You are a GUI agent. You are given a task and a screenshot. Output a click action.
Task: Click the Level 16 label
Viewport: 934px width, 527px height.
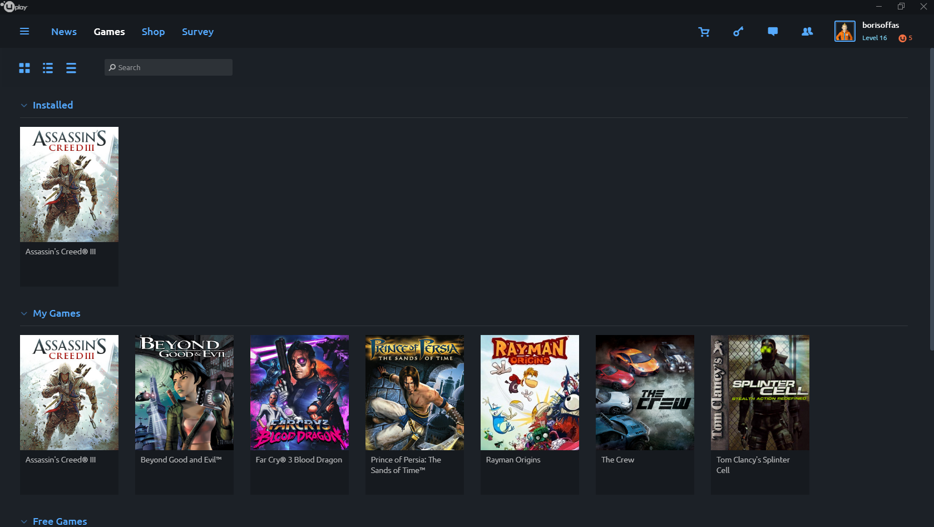coord(874,38)
